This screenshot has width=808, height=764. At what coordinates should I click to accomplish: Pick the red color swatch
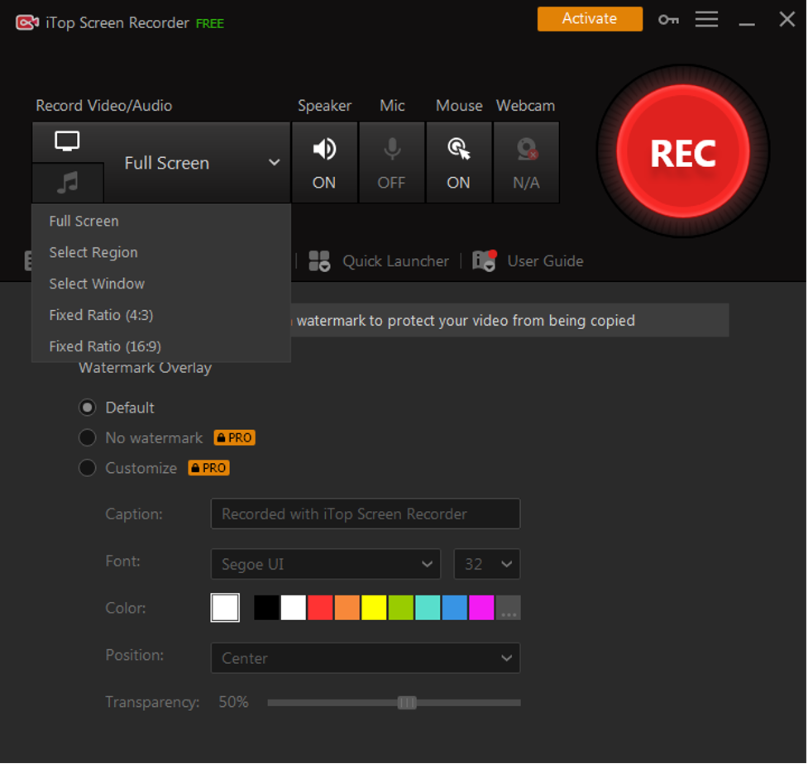(320, 608)
